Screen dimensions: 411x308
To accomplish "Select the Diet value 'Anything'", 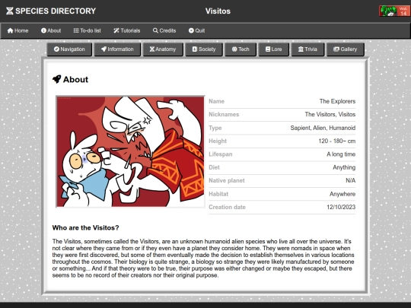I will [344, 167].
